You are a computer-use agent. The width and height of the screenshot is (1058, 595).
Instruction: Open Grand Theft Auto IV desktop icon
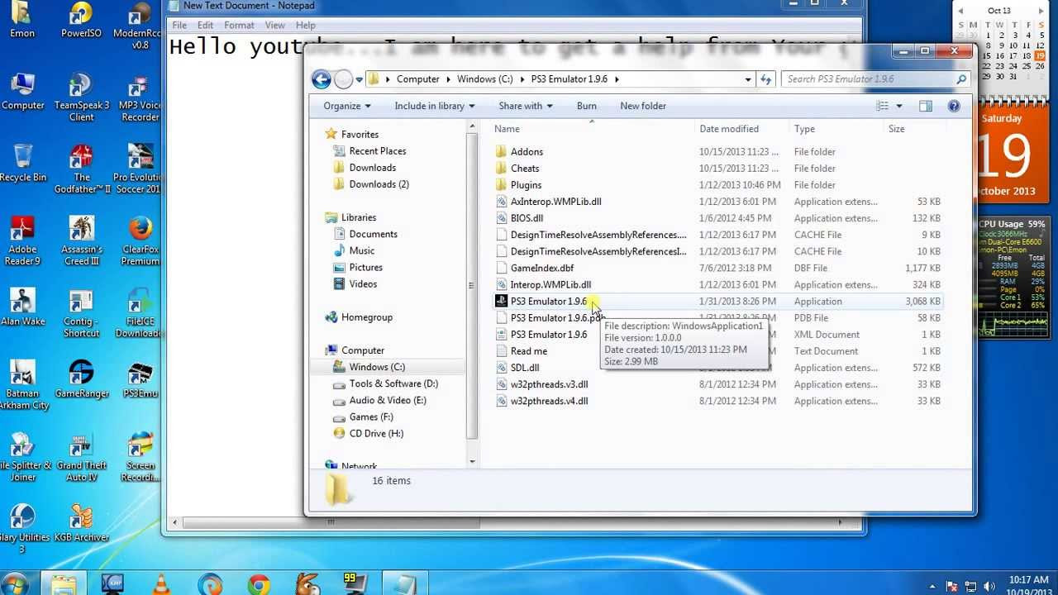click(81, 457)
